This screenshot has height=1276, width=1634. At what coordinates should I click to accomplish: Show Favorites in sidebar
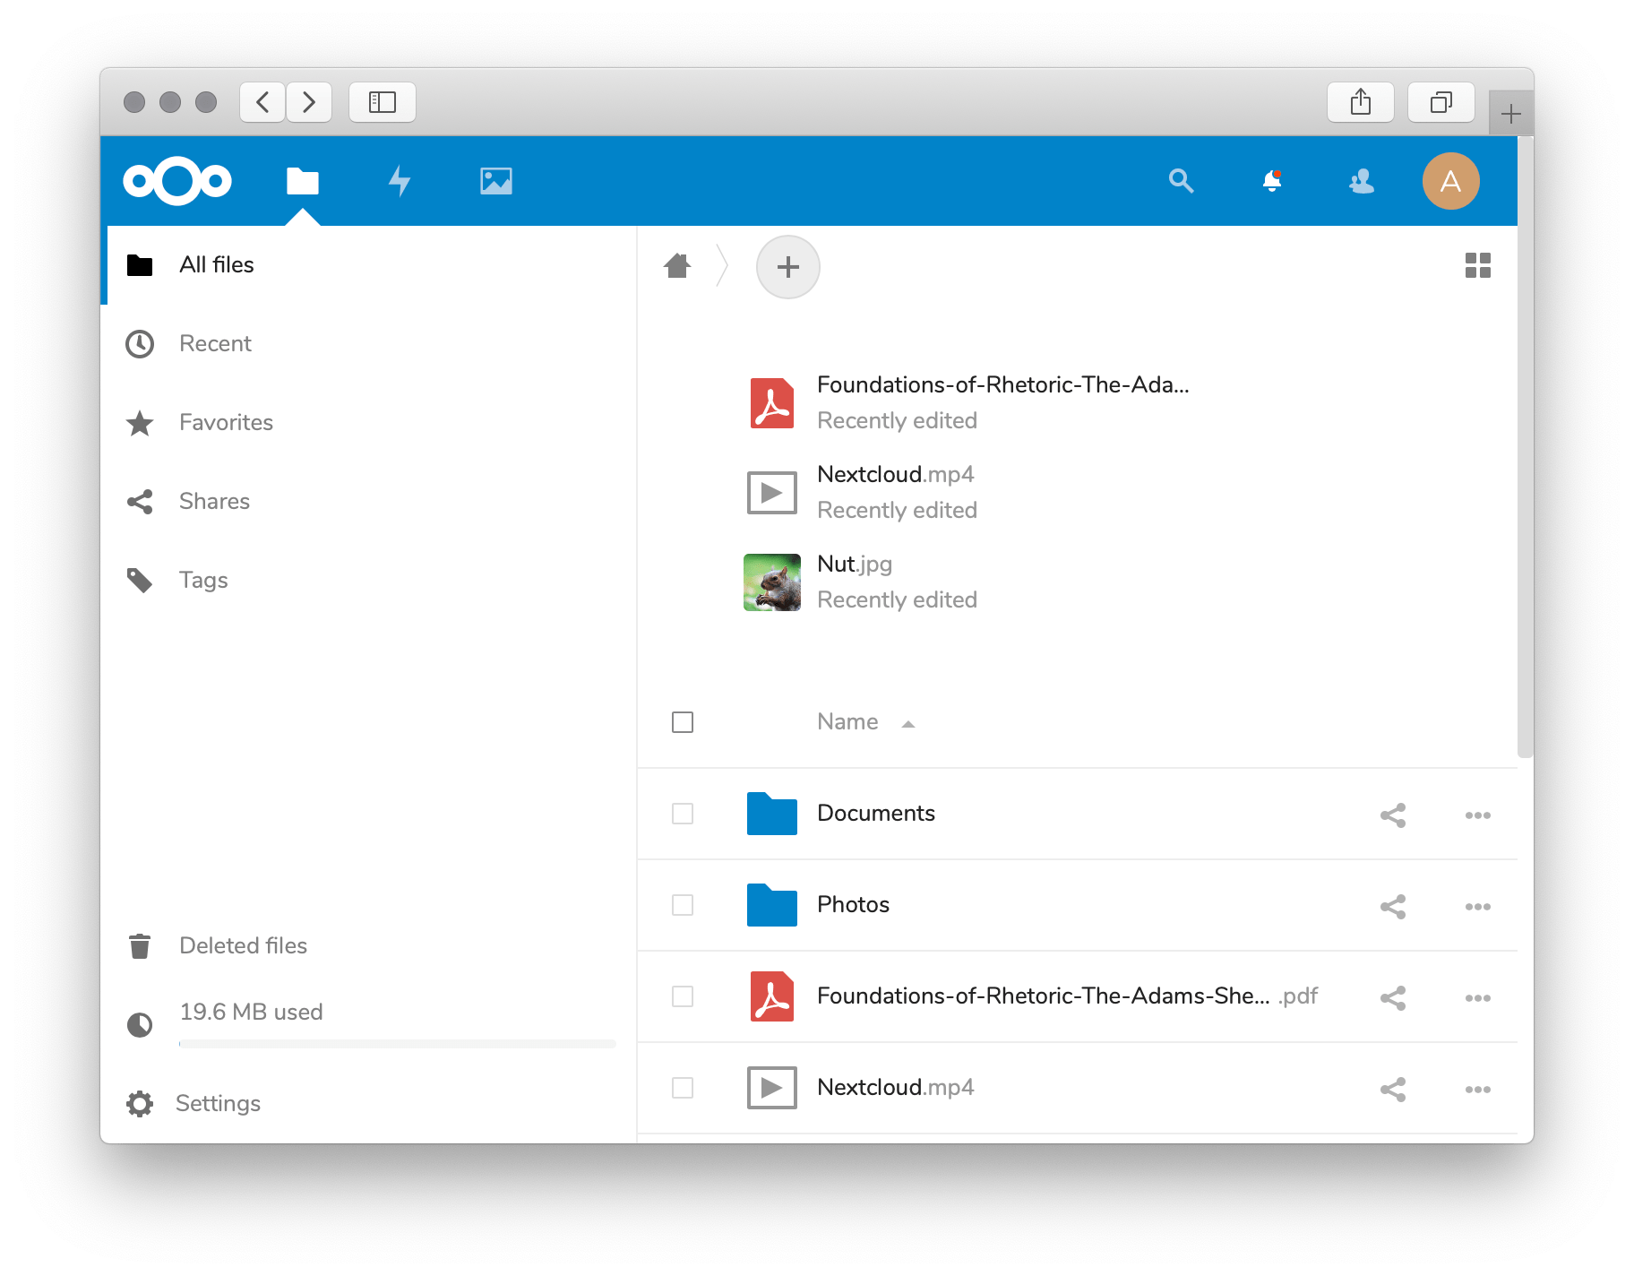(226, 422)
